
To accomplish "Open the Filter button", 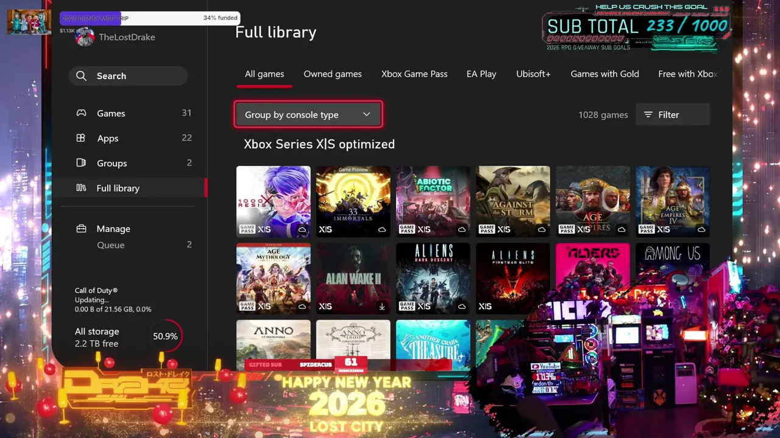I will point(673,114).
